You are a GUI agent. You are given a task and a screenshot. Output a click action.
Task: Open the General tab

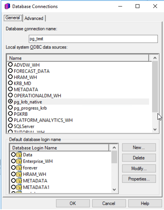pos(13,18)
